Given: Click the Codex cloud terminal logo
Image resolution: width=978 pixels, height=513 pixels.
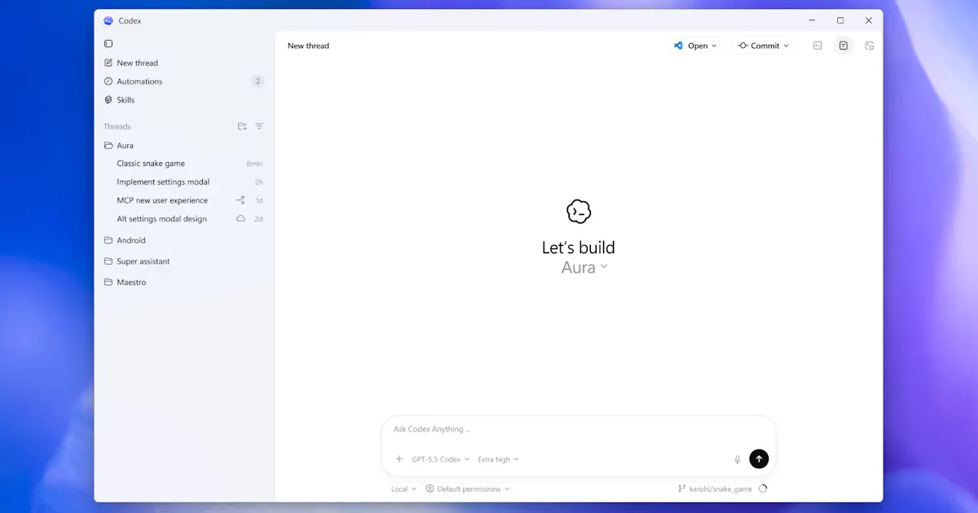Looking at the screenshot, I should pyautogui.click(x=579, y=212).
